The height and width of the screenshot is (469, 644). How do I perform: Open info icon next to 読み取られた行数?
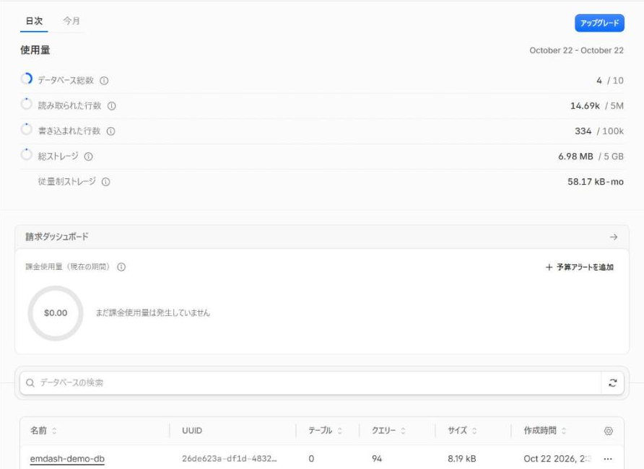pos(112,106)
